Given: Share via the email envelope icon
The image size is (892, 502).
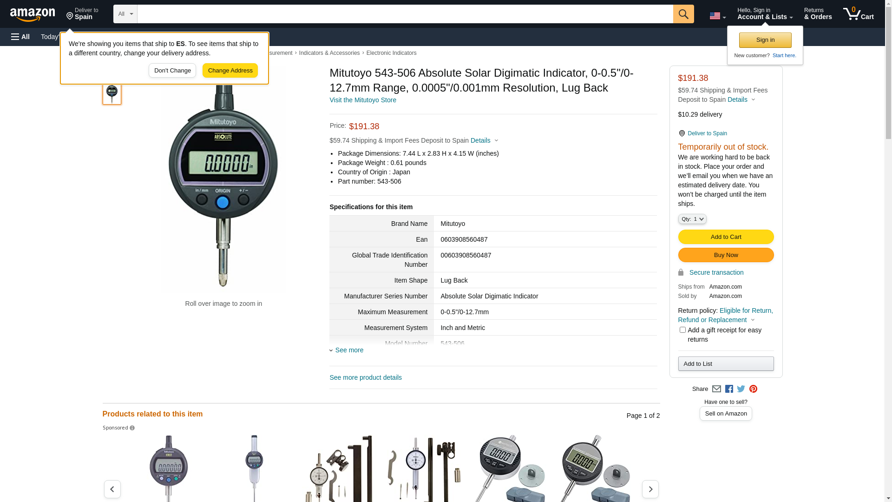Looking at the screenshot, I should click(x=716, y=389).
